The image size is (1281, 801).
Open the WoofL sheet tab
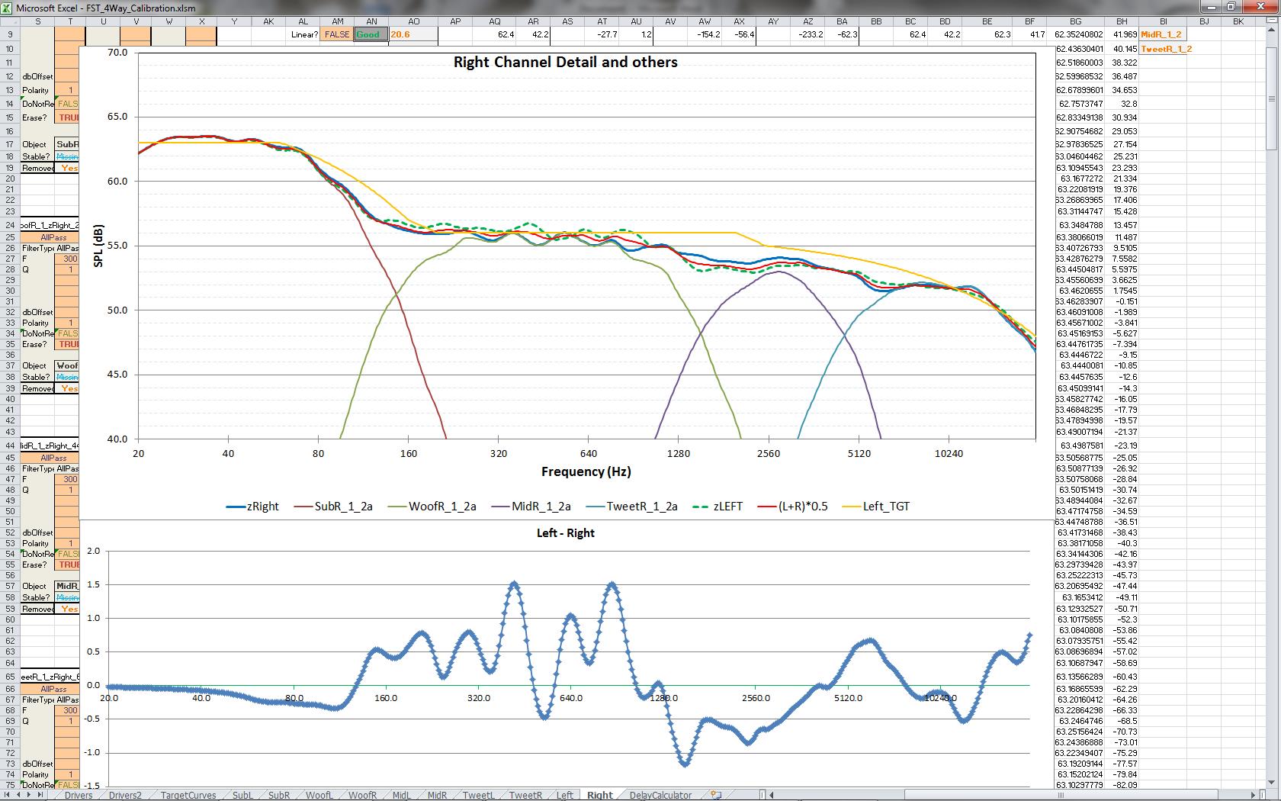tap(319, 795)
